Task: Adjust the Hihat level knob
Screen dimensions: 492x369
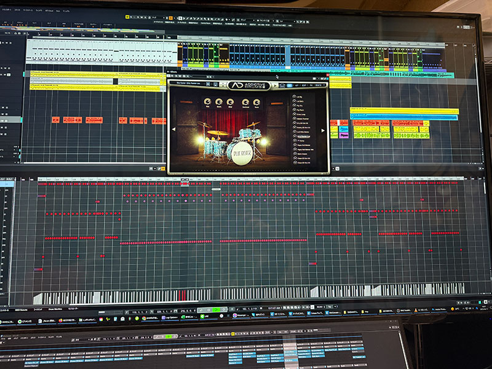Action: point(230,102)
